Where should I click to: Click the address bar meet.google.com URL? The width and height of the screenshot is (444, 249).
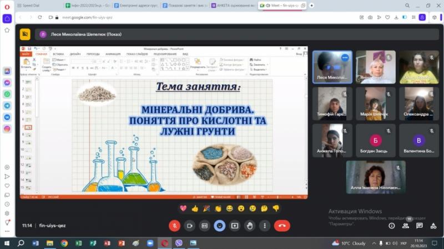click(87, 18)
